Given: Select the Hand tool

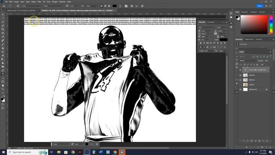Looking at the screenshot, I should pyautogui.click(x=3, y=85).
